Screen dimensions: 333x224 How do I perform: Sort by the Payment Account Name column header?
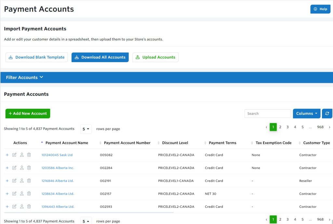tap(67, 143)
